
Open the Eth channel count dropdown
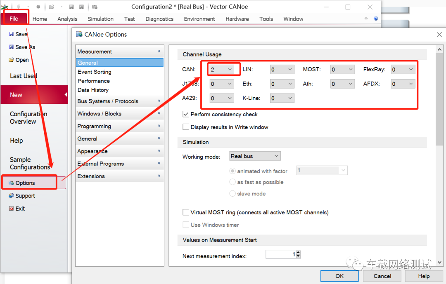point(282,84)
